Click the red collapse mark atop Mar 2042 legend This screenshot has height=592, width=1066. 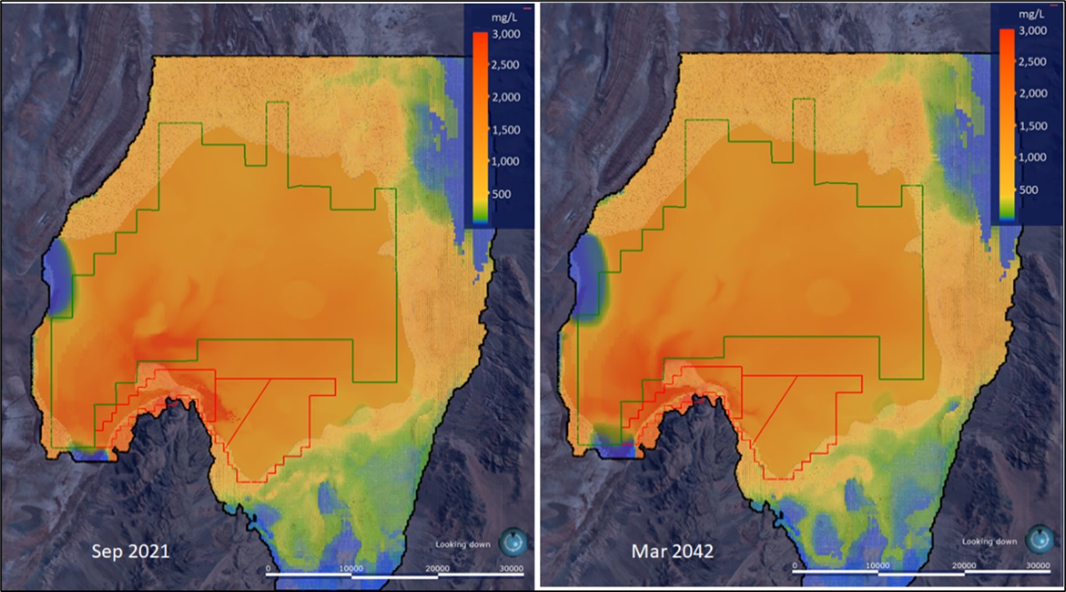(x=1055, y=5)
